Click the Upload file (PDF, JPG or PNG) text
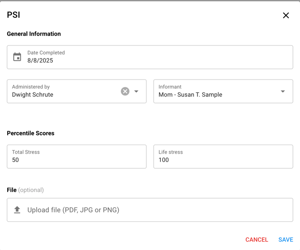The height and width of the screenshot is (250, 300). pyautogui.click(x=73, y=210)
